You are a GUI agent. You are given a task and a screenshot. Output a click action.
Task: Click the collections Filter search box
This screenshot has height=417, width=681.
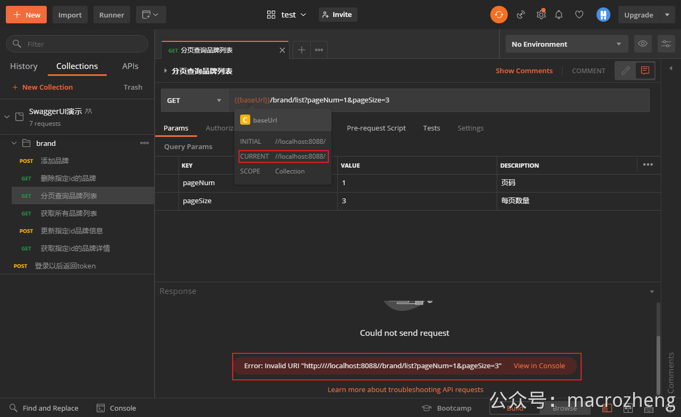point(77,44)
